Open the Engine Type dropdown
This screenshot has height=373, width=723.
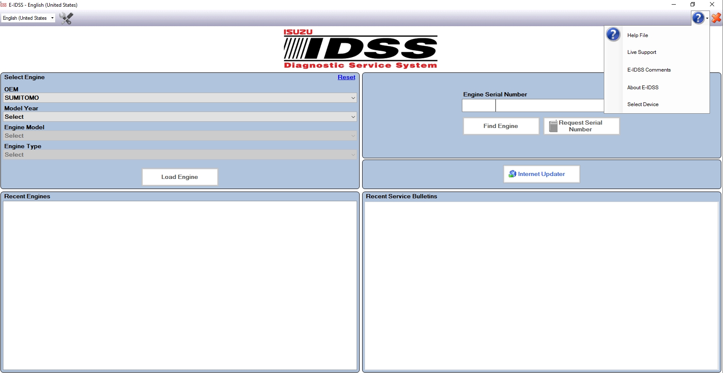180,155
